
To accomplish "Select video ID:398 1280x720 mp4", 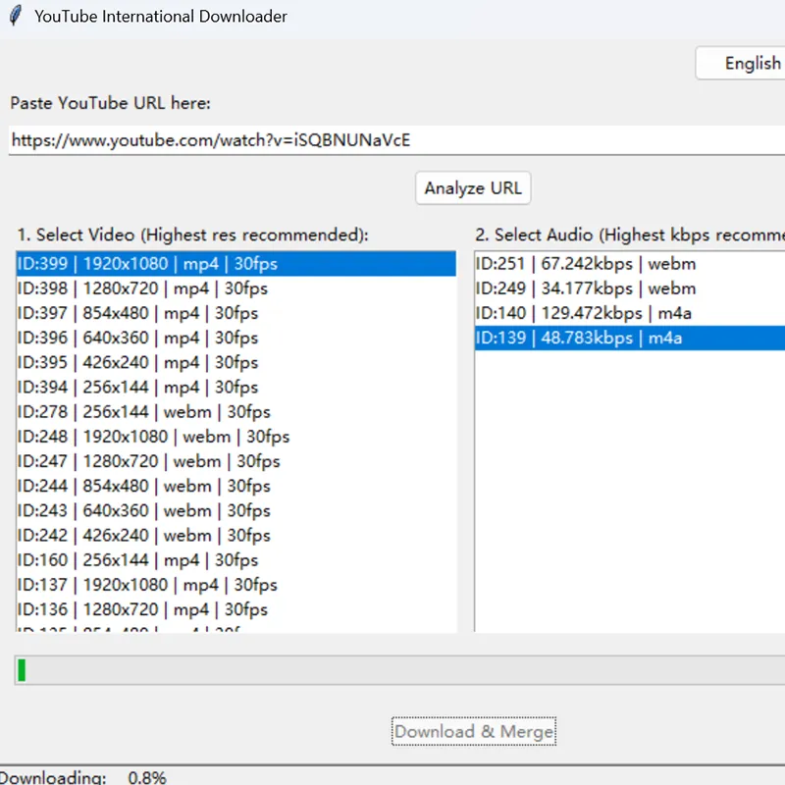I will [x=236, y=288].
